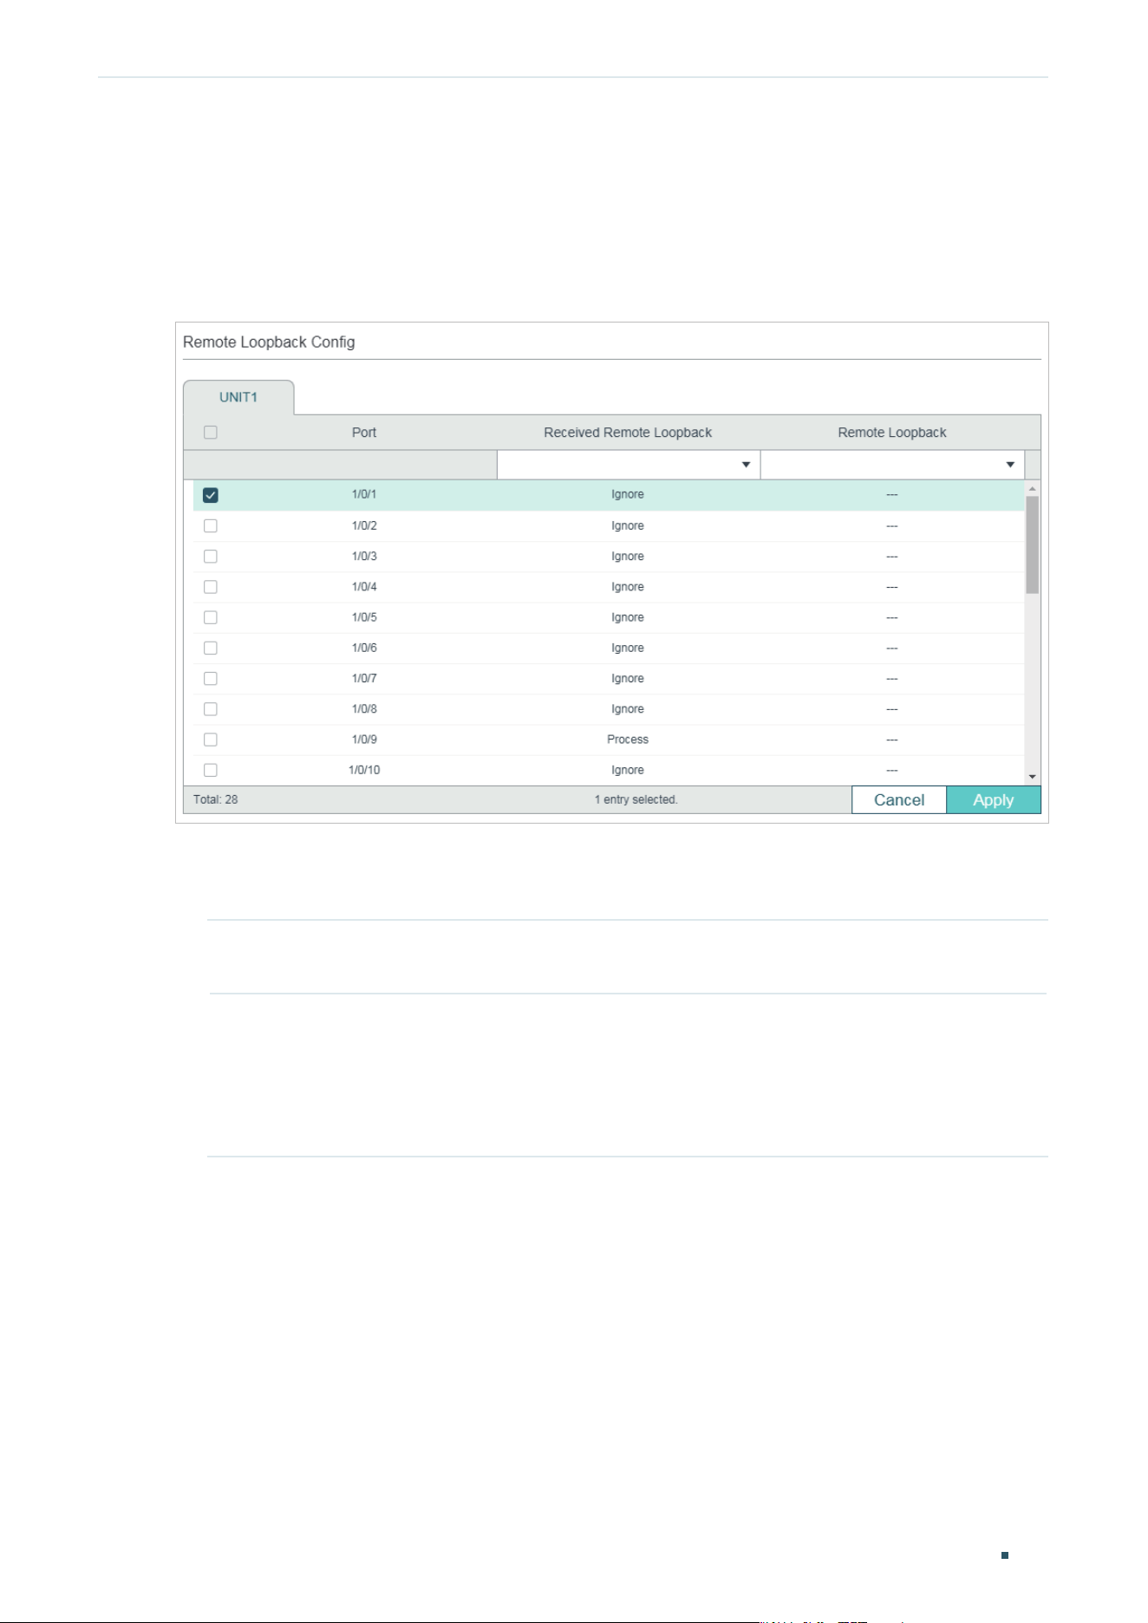This screenshot has height=1623, width=1148.
Task: Open the Remote Loopback dropdown
Action: pyautogui.click(x=892, y=465)
